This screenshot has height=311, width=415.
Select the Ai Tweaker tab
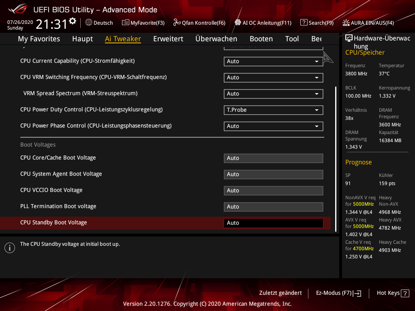coord(123,39)
